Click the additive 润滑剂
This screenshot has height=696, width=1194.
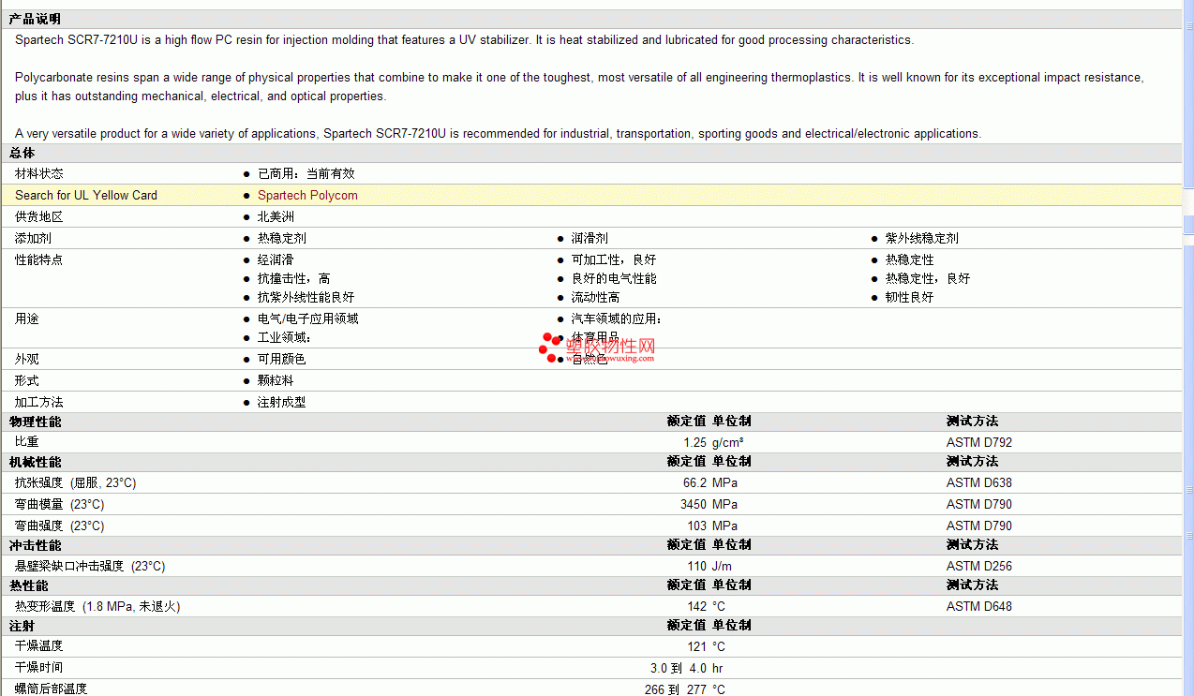[590, 238]
